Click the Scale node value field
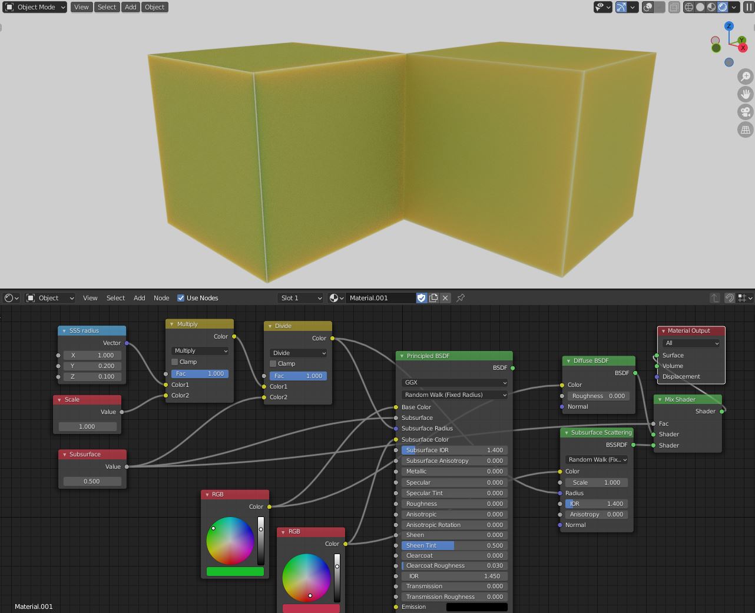 click(x=87, y=426)
